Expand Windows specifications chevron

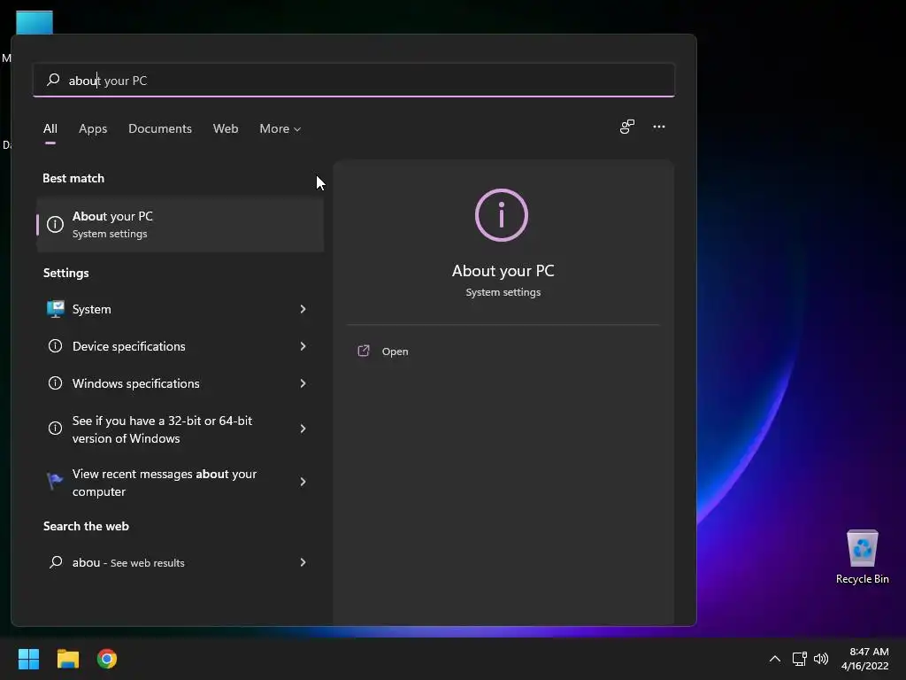[303, 383]
